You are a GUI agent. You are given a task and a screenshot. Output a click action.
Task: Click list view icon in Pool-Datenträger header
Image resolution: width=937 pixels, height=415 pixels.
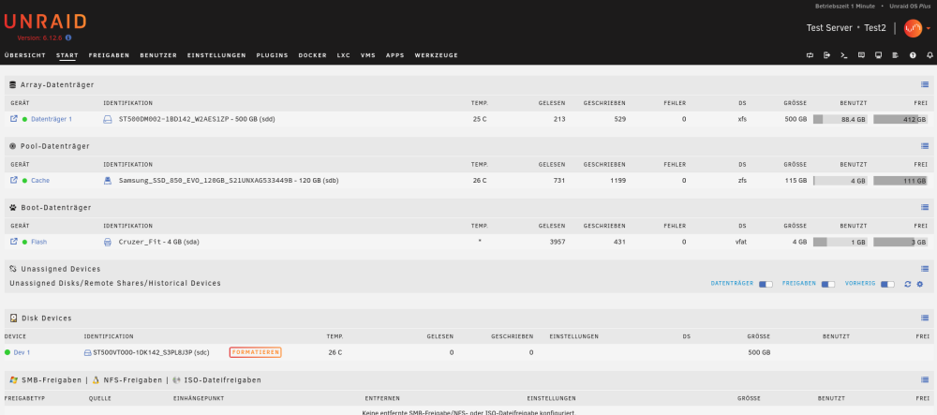(x=925, y=146)
